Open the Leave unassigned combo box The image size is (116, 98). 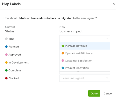click(85, 78)
